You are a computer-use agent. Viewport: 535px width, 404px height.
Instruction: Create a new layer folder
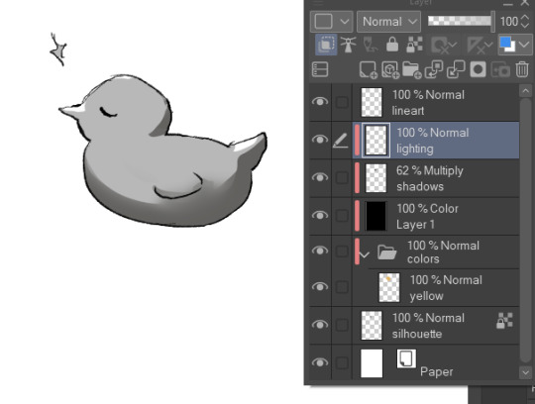[x=412, y=70]
